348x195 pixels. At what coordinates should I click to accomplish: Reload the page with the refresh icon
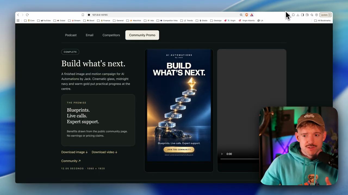(x=27, y=15)
